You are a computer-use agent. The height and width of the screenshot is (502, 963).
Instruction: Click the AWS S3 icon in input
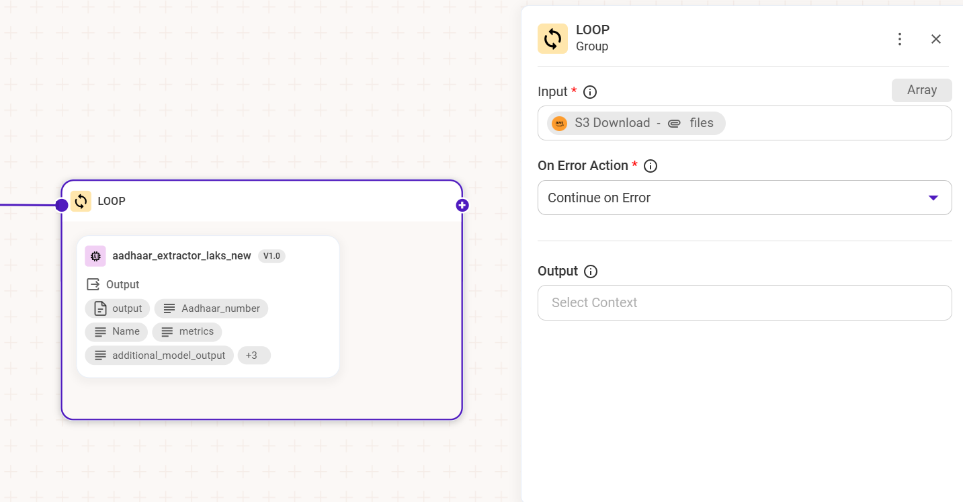point(559,124)
